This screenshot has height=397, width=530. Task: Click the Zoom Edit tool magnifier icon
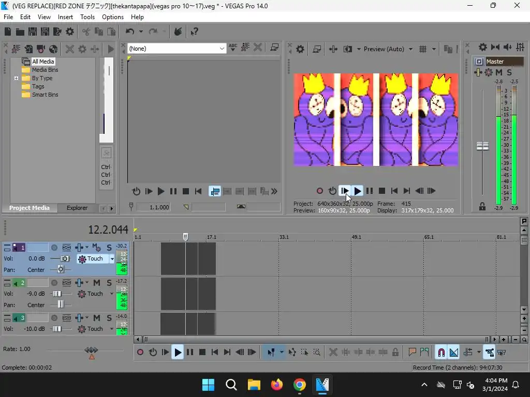point(317,353)
